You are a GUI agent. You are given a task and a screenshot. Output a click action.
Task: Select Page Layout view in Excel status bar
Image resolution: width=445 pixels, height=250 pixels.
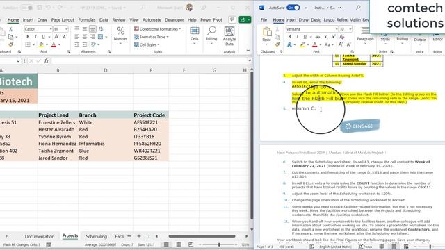pos(179,244)
